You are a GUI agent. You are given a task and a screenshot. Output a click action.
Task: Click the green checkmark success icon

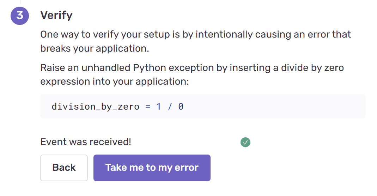click(x=245, y=142)
